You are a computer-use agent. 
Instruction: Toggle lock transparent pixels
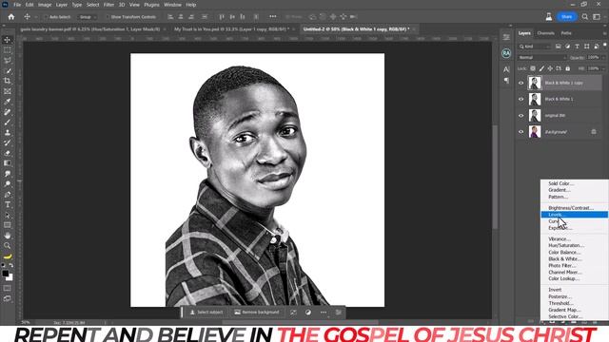(x=533, y=68)
